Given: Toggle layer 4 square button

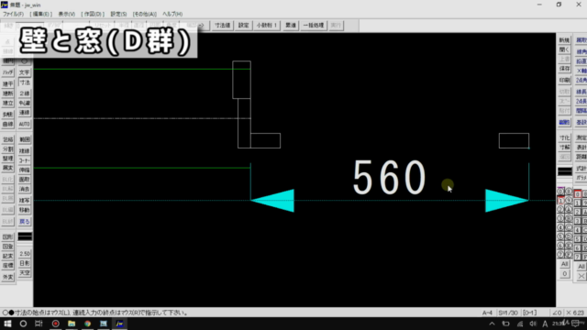Looking at the screenshot, I should [x=578, y=230].
